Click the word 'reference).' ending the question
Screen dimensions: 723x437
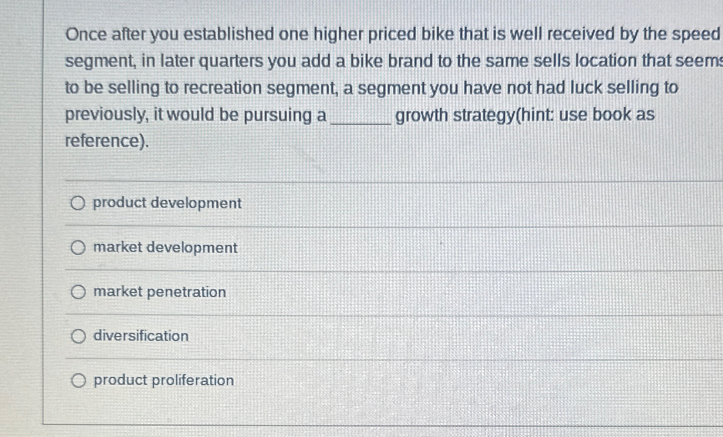click(107, 141)
